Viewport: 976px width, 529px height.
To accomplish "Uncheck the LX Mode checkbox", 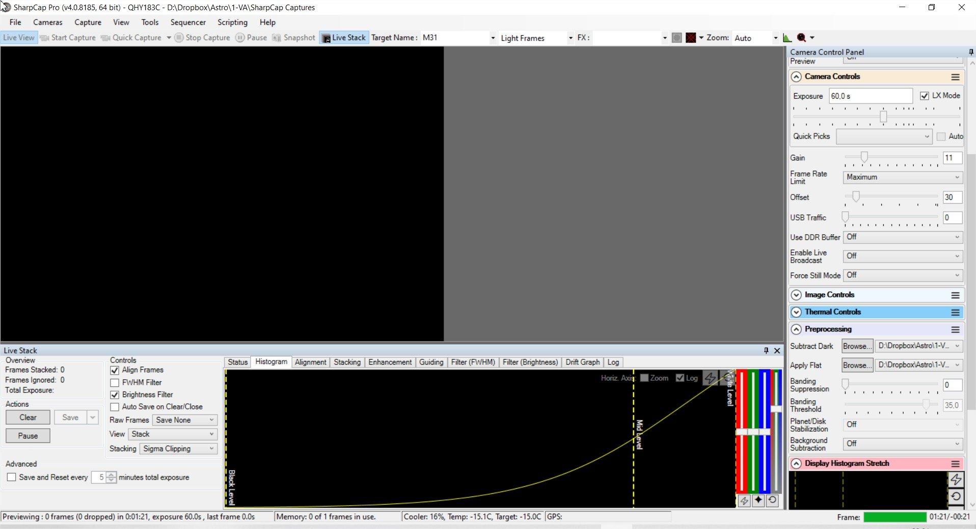I will pos(924,96).
